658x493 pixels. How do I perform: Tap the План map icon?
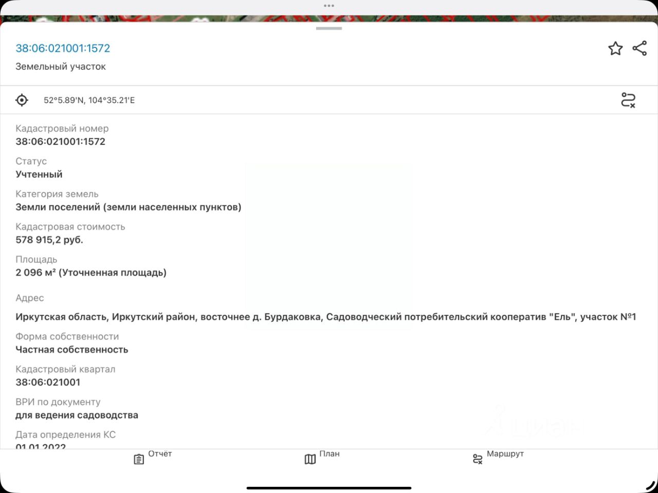(x=310, y=459)
